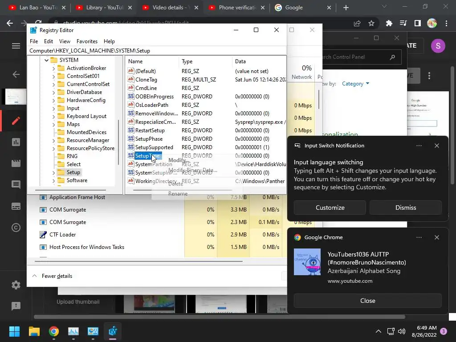Open Chrome media control icon

(403, 23)
